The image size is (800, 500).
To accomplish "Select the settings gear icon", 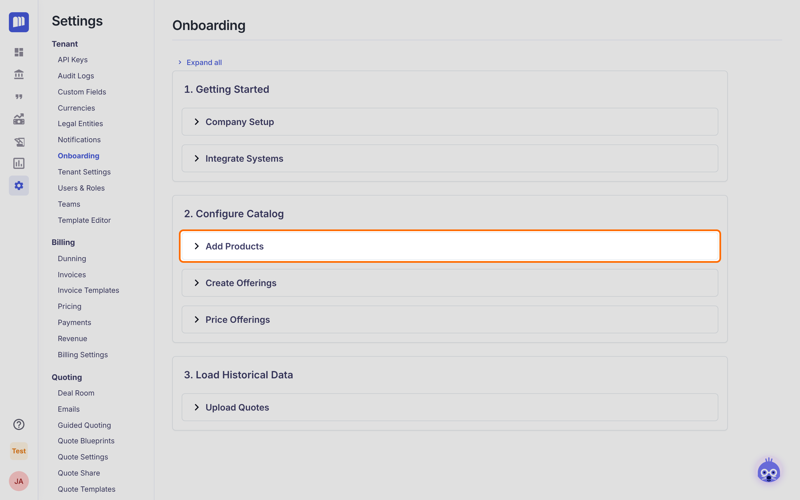I will tap(19, 186).
